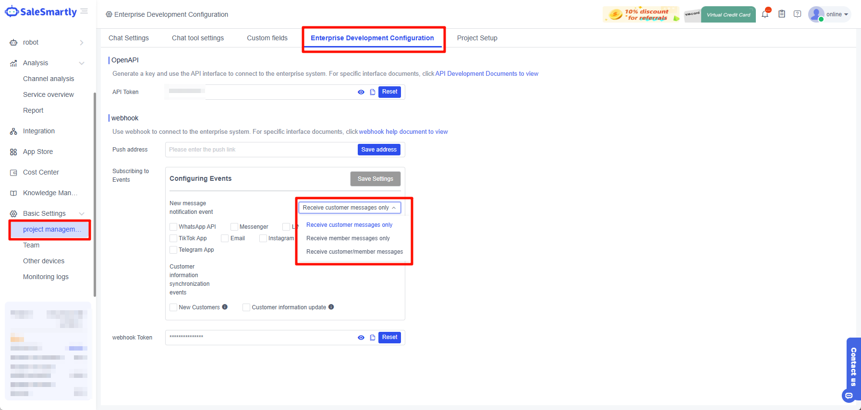Collapse the Analysis section chevron
Screen dimensions: 861x410
click(82, 63)
